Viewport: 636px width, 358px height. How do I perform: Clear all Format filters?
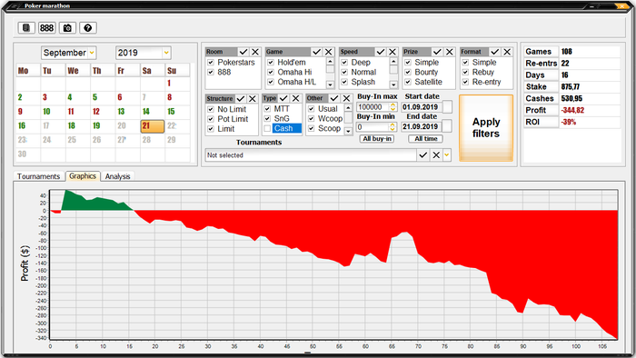(507, 52)
